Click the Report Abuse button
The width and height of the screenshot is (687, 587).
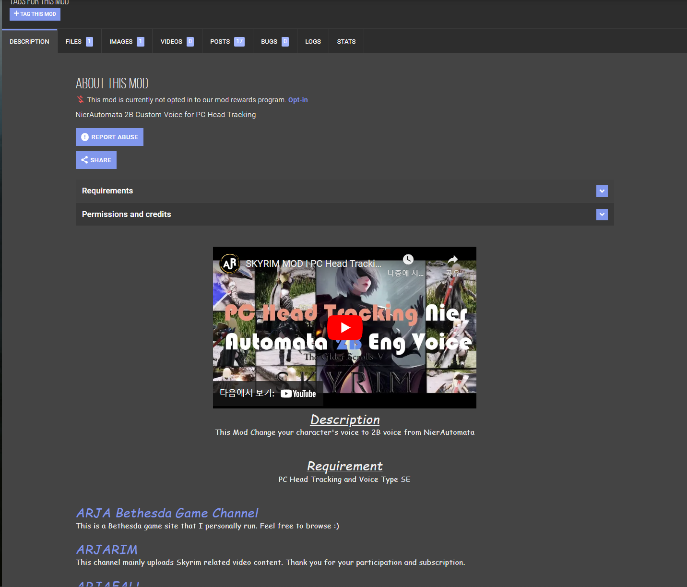tap(109, 137)
